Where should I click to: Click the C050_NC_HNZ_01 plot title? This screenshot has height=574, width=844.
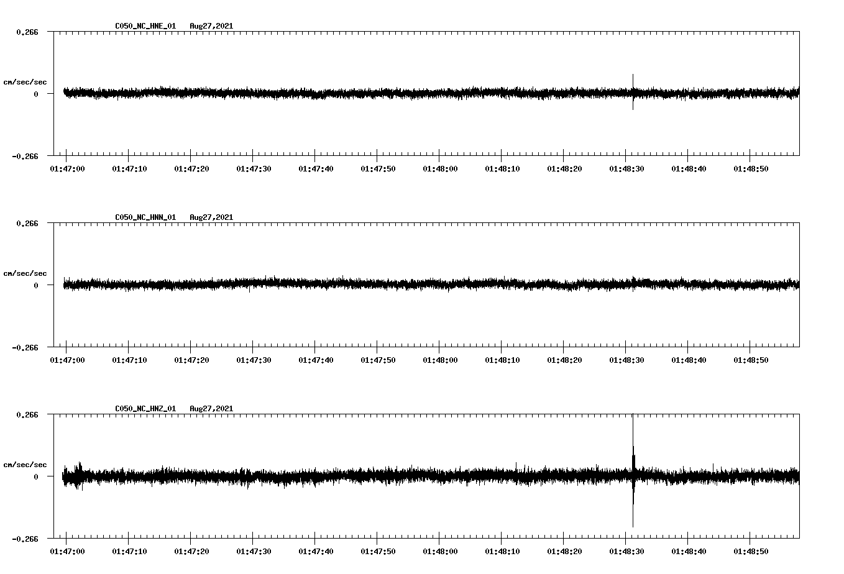pyautogui.click(x=145, y=409)
